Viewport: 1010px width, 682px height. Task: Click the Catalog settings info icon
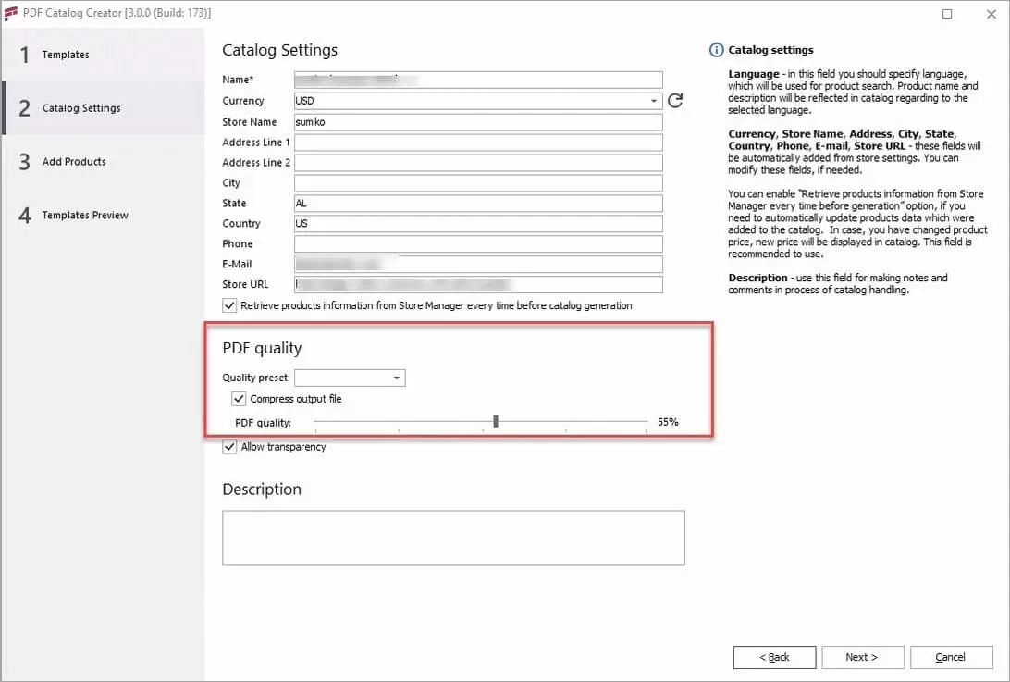point(716,50)
